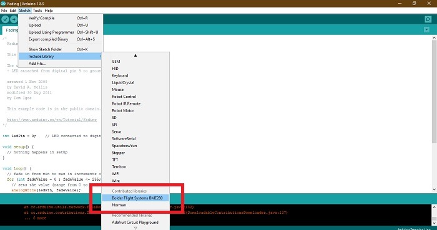Open the tab options dropdown arrow
437x230 pixels.
click(x=426, y=29)
